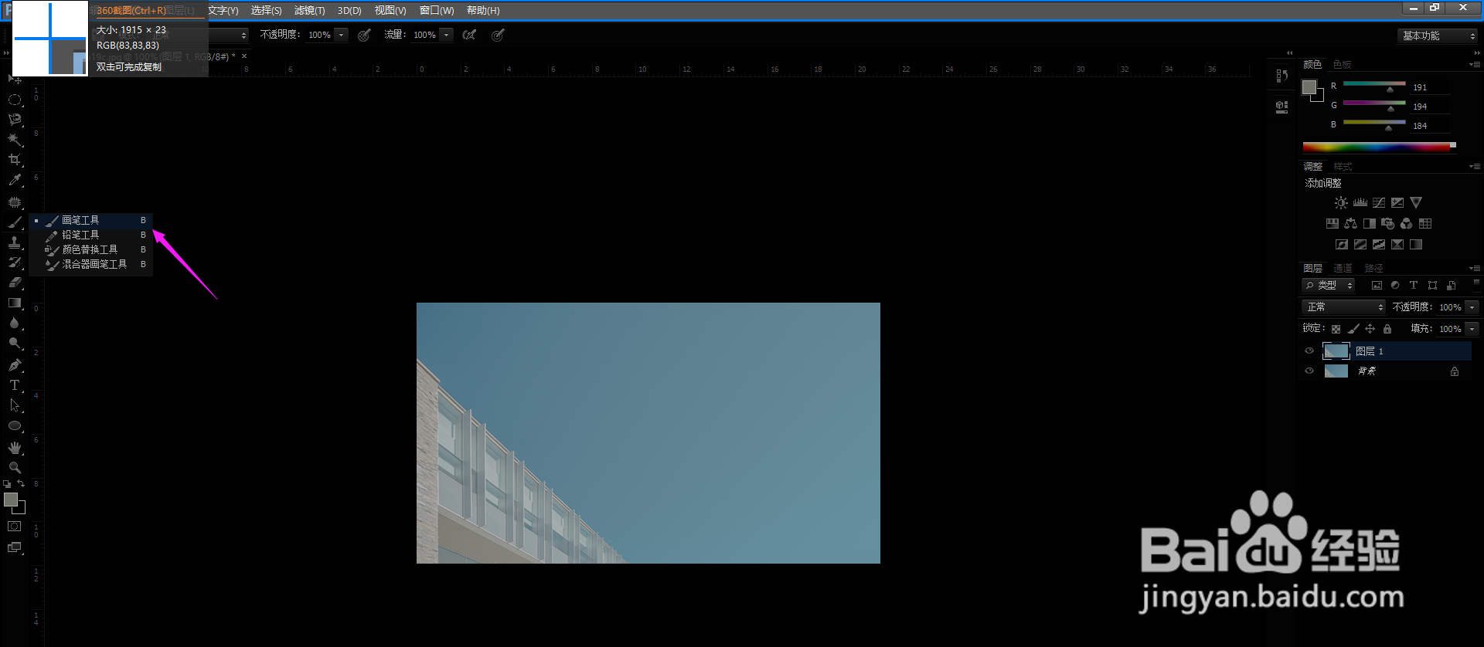This screenshot has height=647, width=1484.
Task: Open the Layers panel flyout menu
Action: coord(1475,268)
